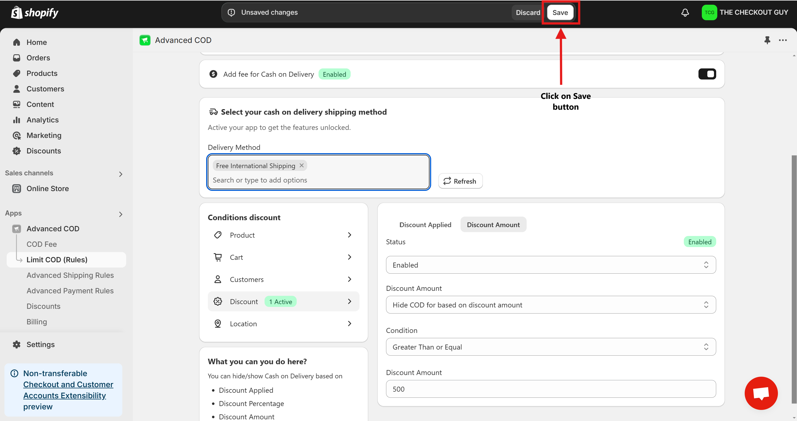The height and width of the screenshot is (421, 797).
Task: Open Customers conditions row
Action: (283, 279)
